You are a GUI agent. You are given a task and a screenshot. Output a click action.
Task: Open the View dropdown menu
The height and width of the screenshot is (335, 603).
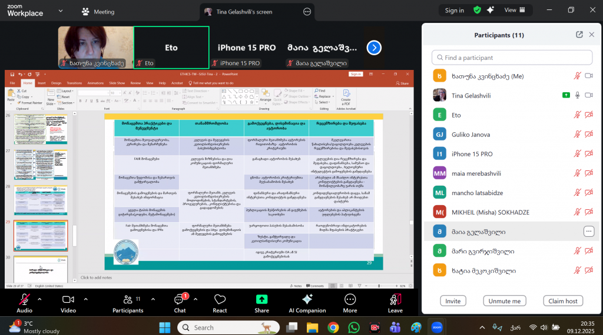[x=514, y=10]
